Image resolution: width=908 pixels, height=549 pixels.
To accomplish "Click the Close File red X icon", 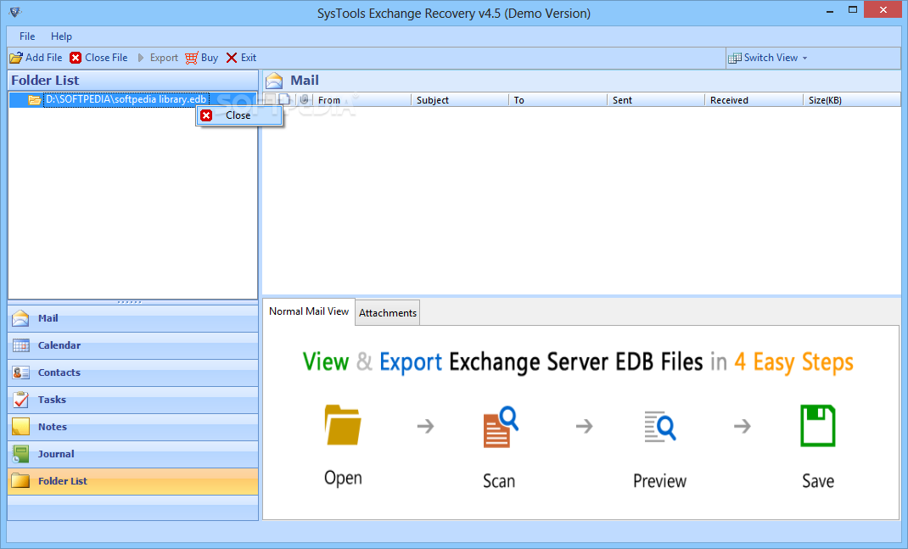I will [x=76, y=58].
